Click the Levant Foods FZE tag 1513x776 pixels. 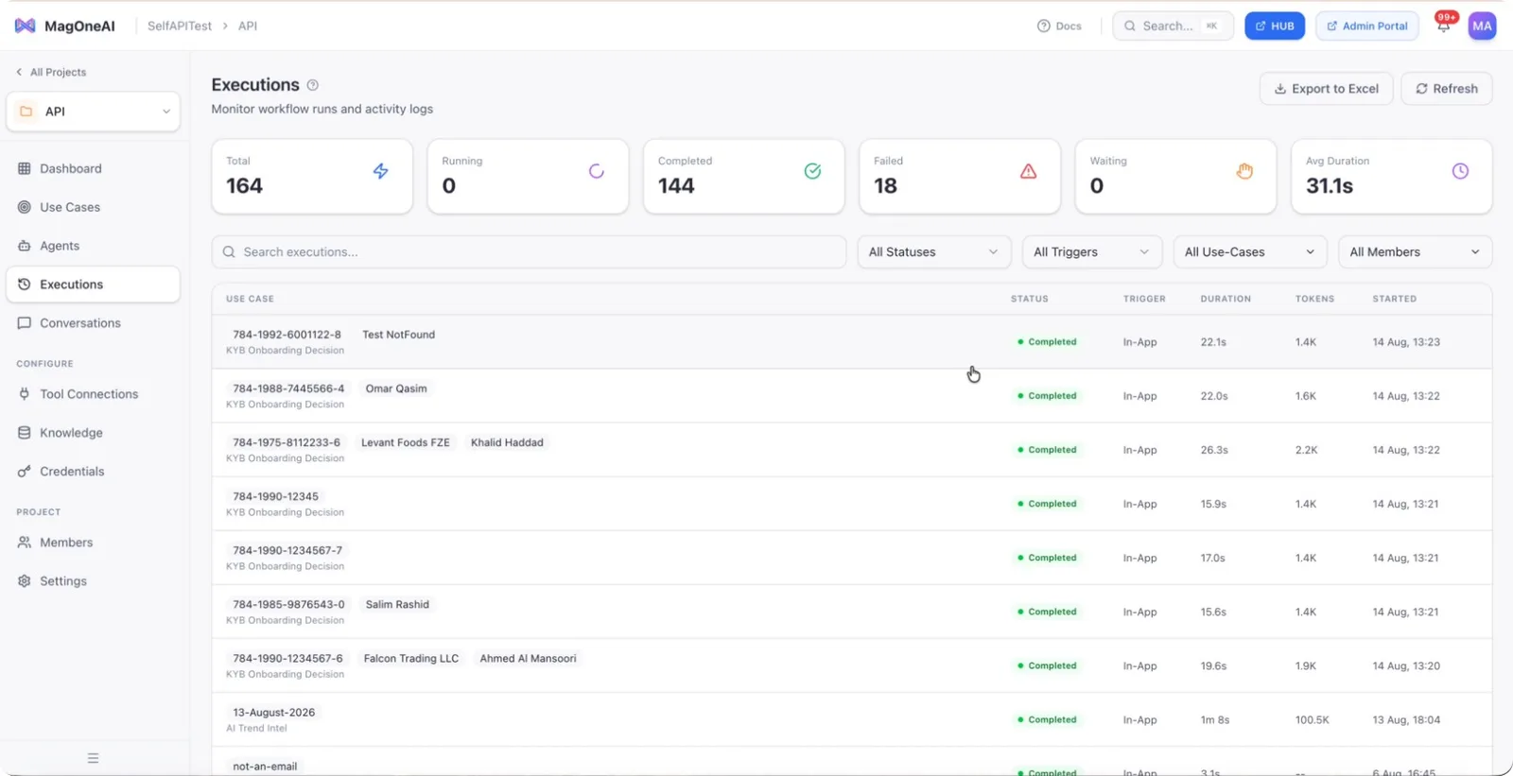pos(406,442)
